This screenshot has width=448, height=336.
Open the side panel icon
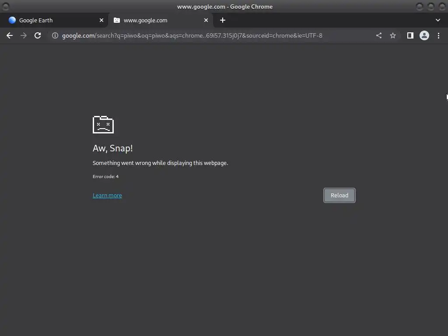pyautogui.click(x=410, y=35)
